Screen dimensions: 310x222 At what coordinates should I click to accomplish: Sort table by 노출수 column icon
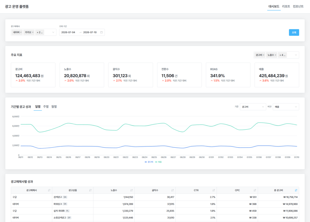click(x=131, y=190)
